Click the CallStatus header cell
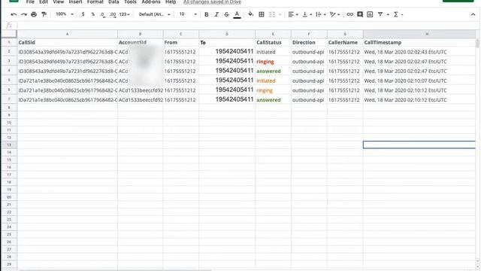Screen dimensions: 481x271 pyautogui.click(x=273, y=42)
